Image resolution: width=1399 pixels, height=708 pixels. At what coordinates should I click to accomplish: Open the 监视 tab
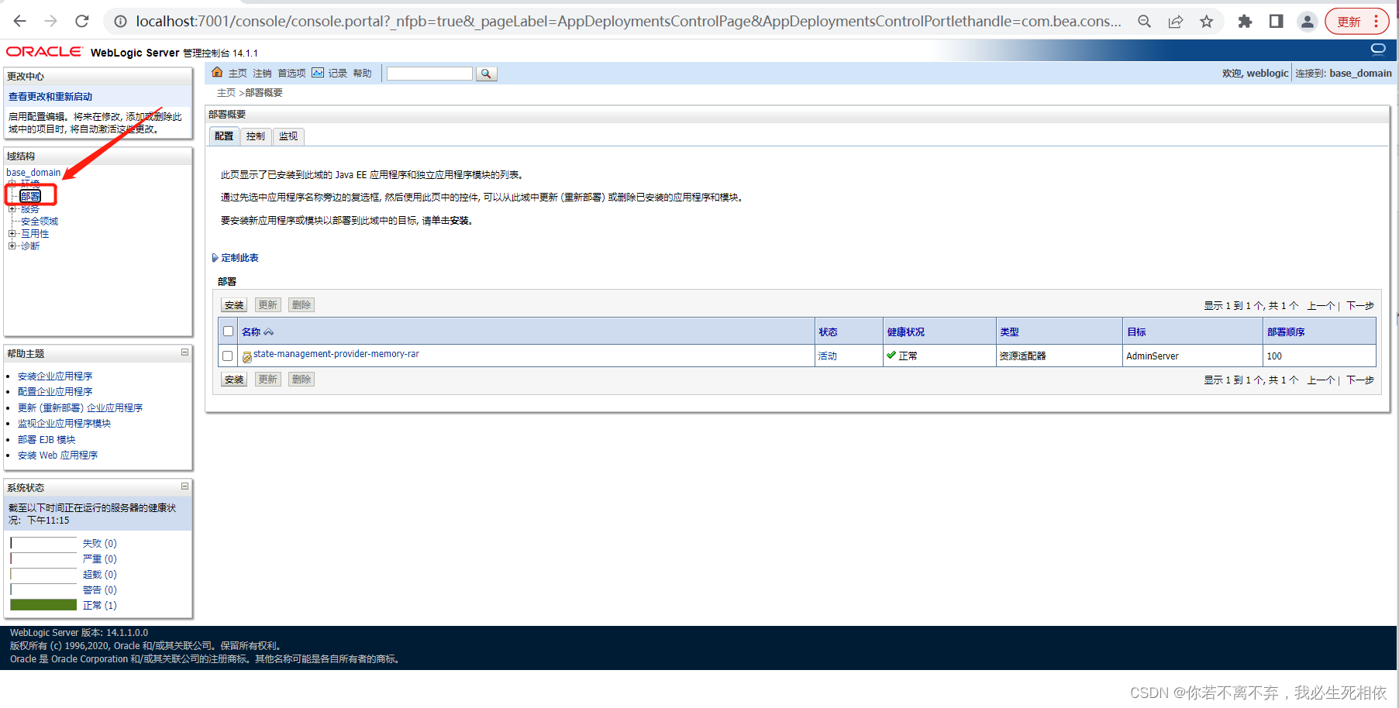click(x=288, y=136)
